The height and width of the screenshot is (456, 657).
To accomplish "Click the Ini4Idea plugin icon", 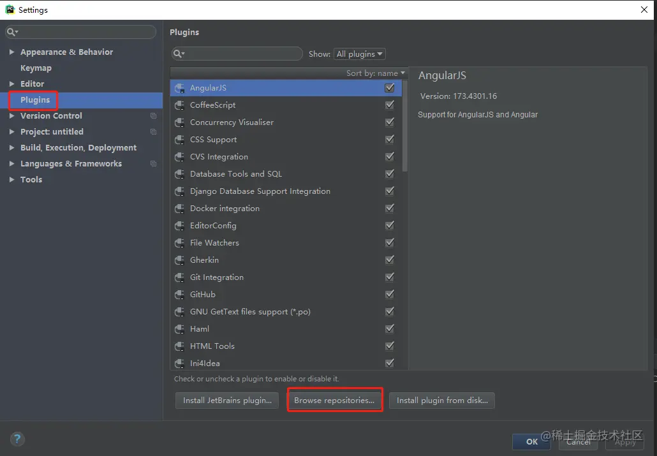I will pyautogui.click(x=179, y=363).
